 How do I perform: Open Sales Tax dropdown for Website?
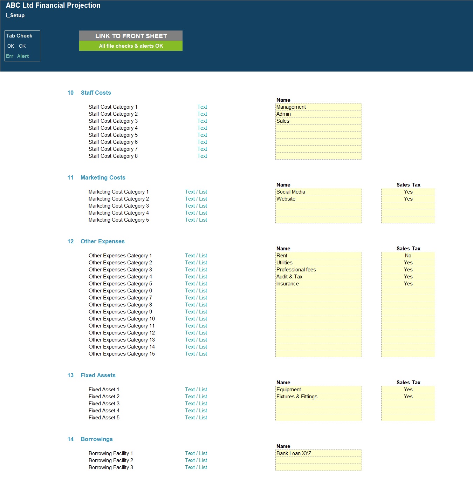(x=408, y=199)
